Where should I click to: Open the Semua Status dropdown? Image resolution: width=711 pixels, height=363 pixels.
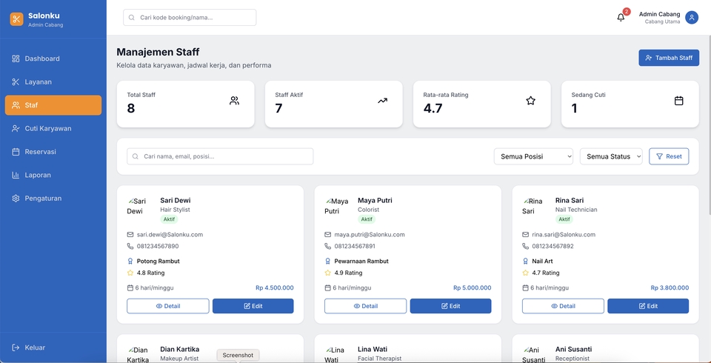(611, 156)
